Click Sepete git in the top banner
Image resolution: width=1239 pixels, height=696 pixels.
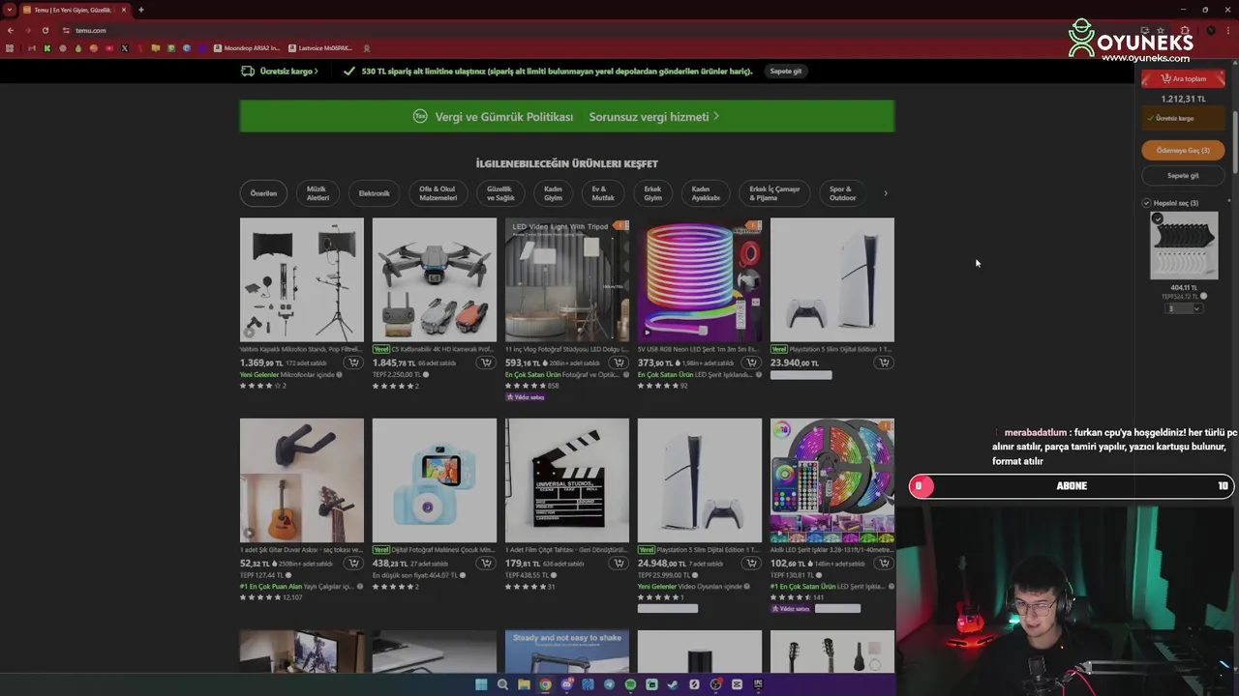tap(785, 72)
